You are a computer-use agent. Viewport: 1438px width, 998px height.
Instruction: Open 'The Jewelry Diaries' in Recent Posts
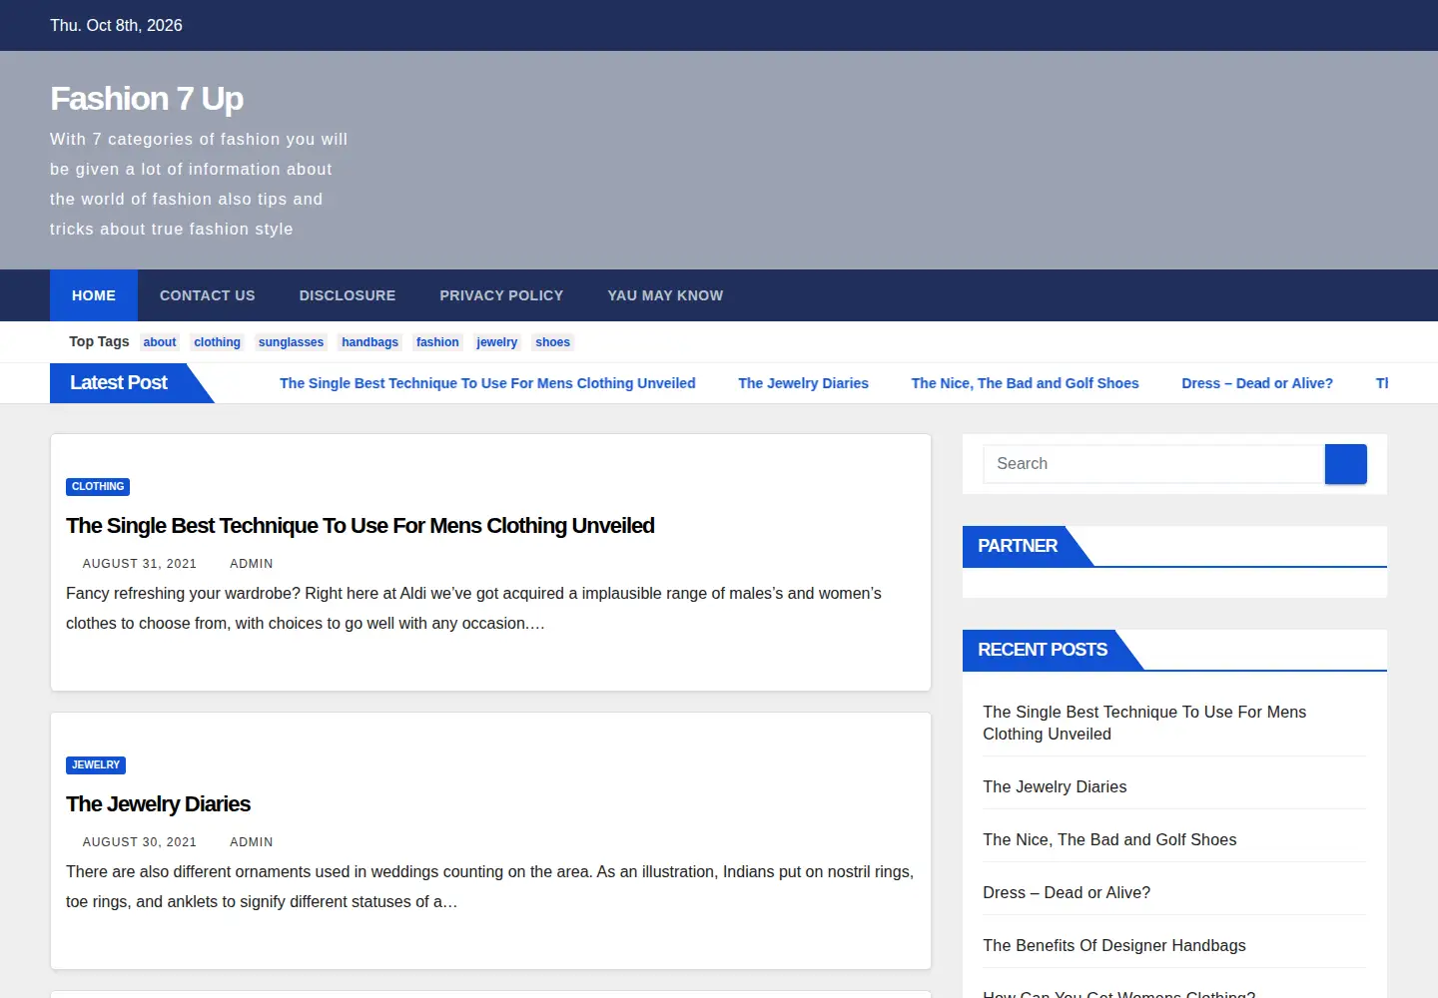click(1055, 786)
